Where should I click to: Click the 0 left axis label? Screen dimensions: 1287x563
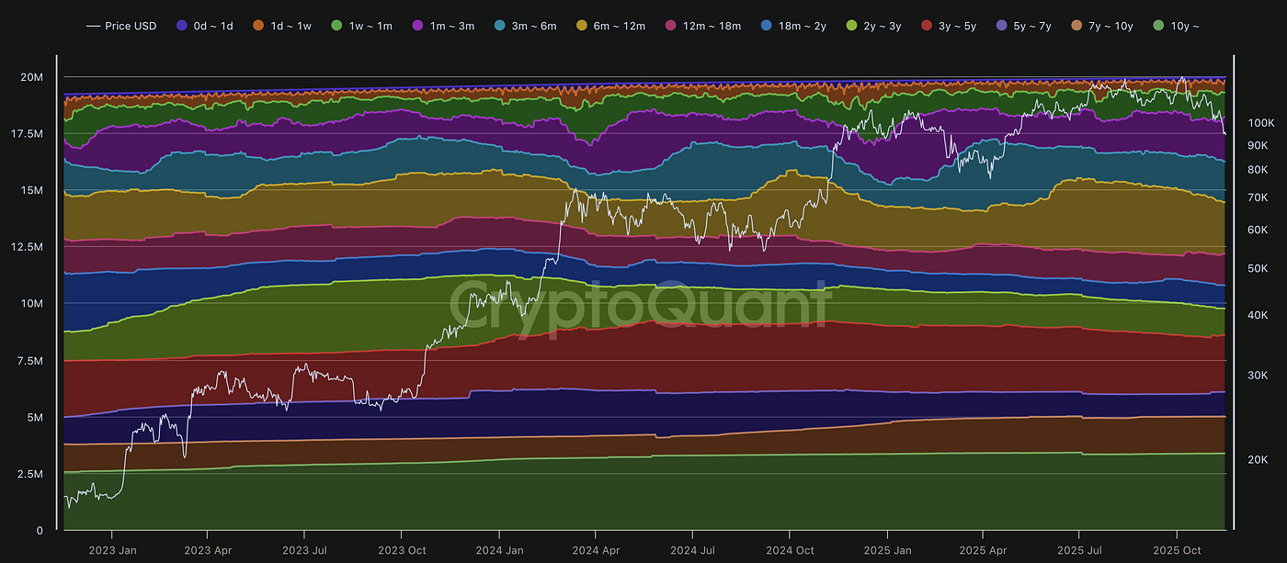coord(40,531)
